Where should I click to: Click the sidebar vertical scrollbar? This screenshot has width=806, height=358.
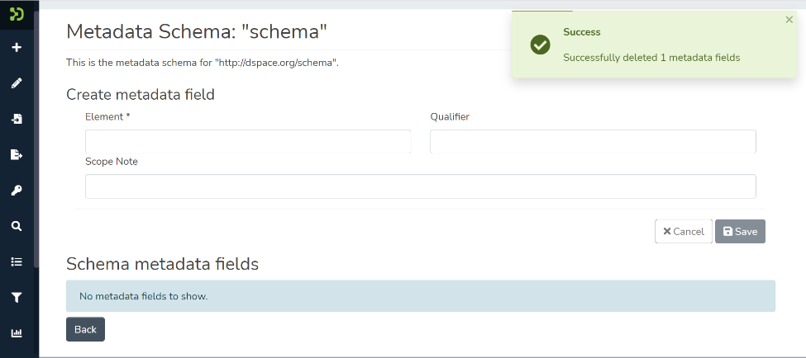[36, 140]
